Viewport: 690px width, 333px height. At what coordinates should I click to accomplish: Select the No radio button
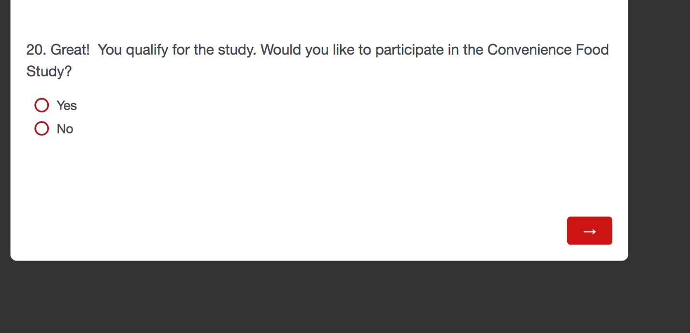(x=42, y=129)
